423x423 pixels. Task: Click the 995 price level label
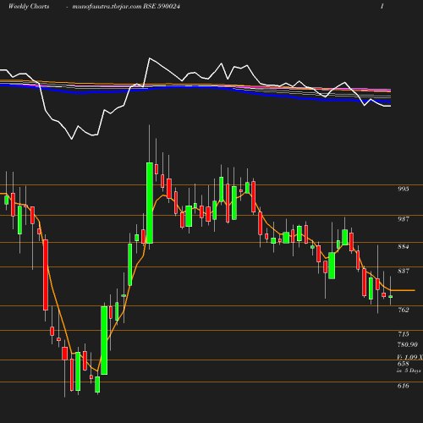pyautogui.click(x=404, y=189)
